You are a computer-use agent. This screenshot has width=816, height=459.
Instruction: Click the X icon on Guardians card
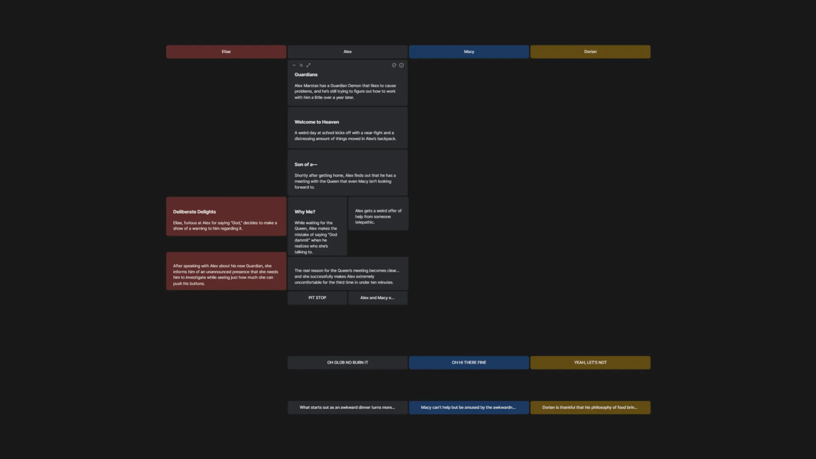tap(301, 65)
